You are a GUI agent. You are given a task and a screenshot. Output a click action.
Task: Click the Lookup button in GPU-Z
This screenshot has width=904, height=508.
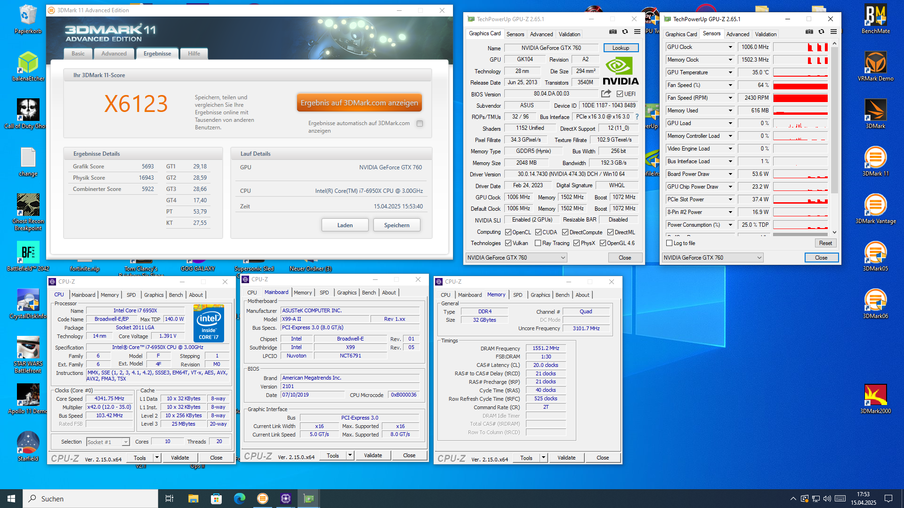621,48
